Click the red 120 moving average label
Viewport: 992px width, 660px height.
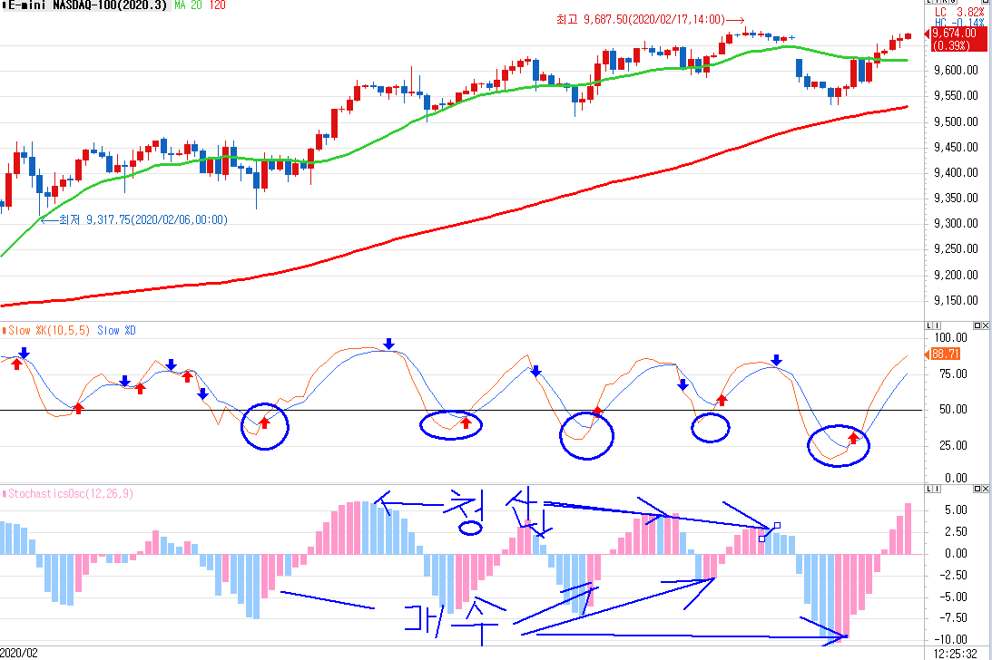tap(217, 5)
